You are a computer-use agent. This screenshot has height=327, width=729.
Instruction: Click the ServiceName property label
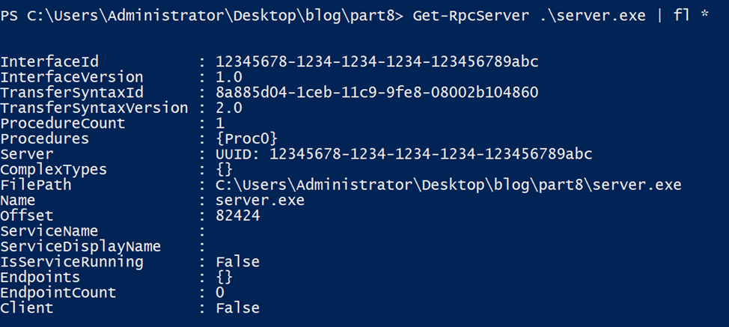click(49, 231)
